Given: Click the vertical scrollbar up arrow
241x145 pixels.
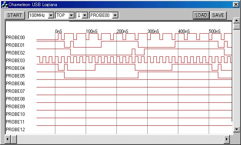Looking at the screenshot, I should [x=236, y=20].
